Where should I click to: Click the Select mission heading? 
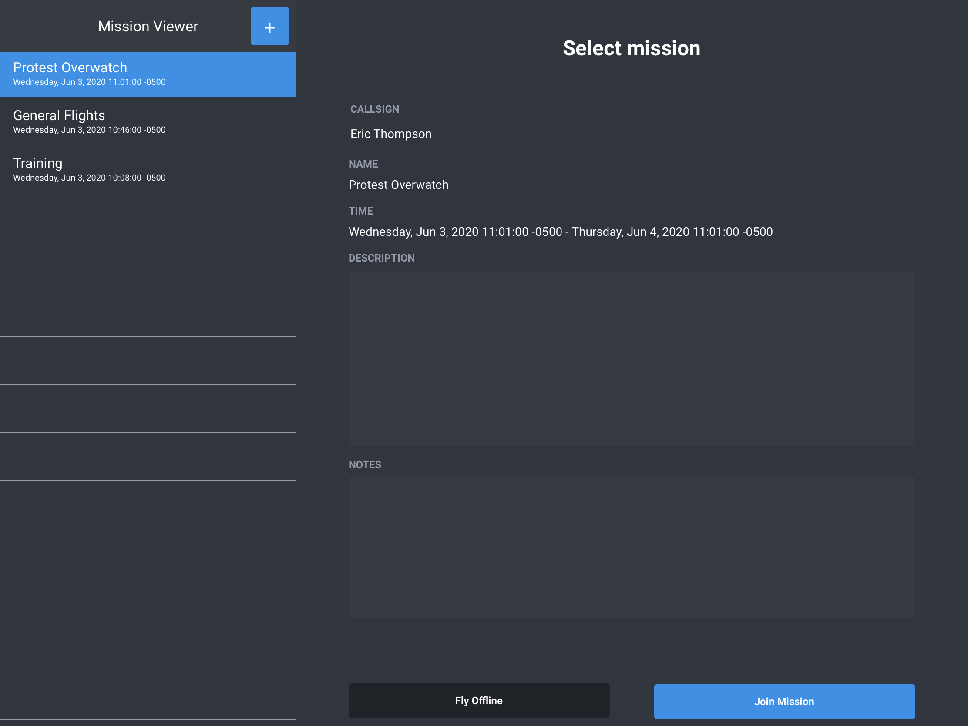pyautogui.click(x=632, y=48)
